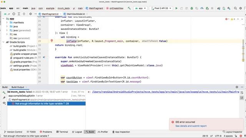Viewport: 246px width, 138px height.
Task: Open project panel options gear
Action: pyautogui.click(x=30, y=14)
